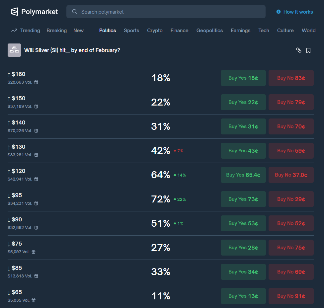Click the market title about Silver
324x308 pixels.
tap(72, 50)
